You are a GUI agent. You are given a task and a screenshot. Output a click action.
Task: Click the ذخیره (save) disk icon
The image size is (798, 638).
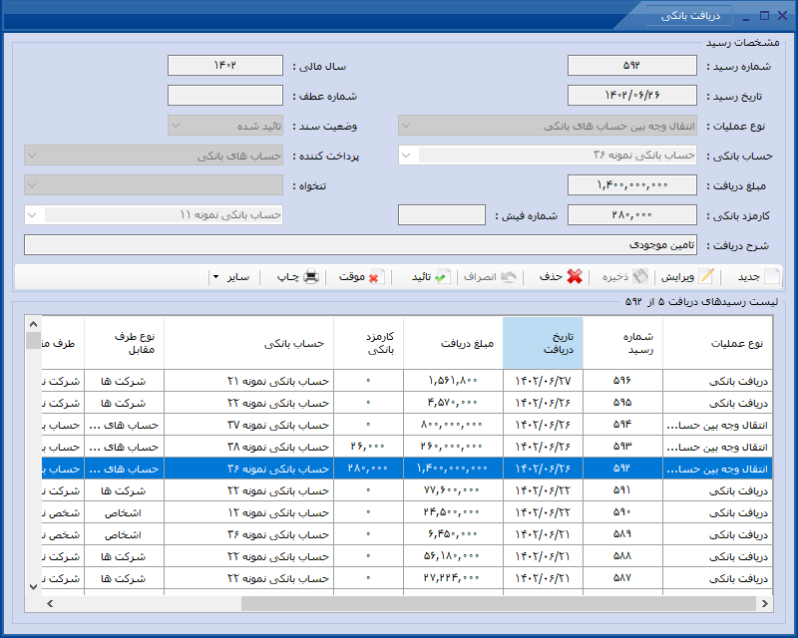(x=640, y=277)
